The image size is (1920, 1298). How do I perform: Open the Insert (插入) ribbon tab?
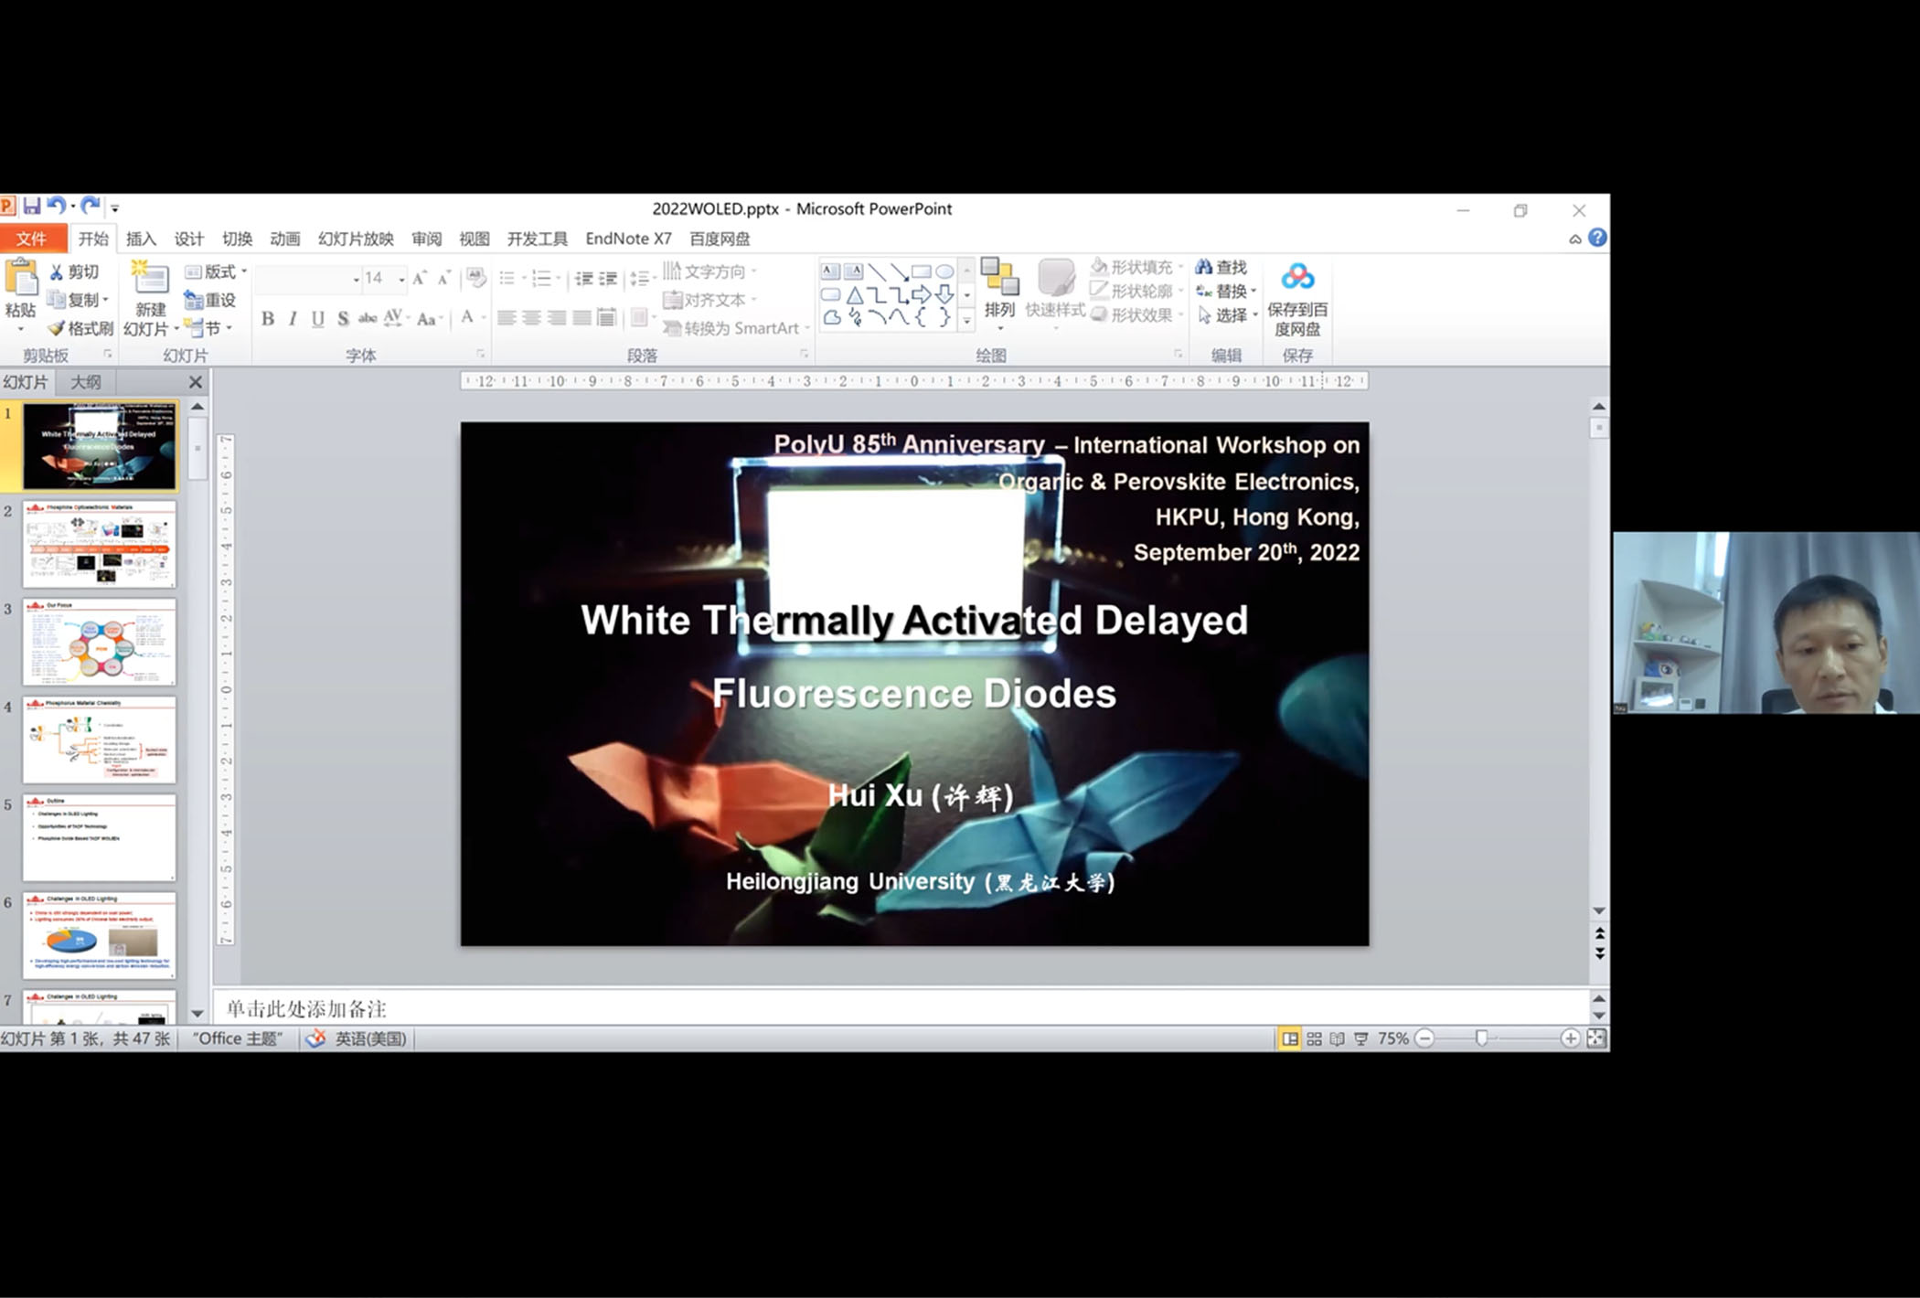pyautogui.click(x=141, y=239)
